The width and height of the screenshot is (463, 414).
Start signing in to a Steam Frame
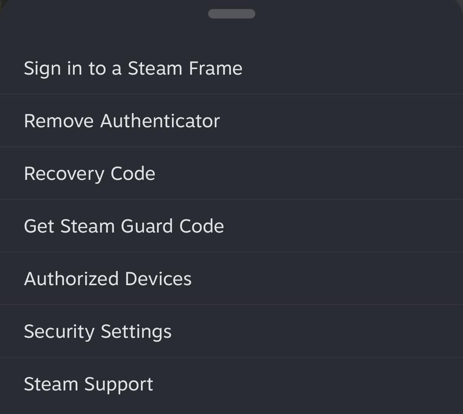coord(133,68)
